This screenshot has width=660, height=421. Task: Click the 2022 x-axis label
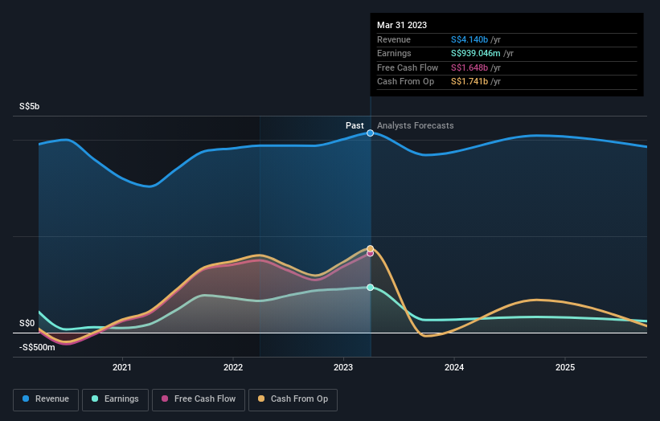click(x=233, y=368)
